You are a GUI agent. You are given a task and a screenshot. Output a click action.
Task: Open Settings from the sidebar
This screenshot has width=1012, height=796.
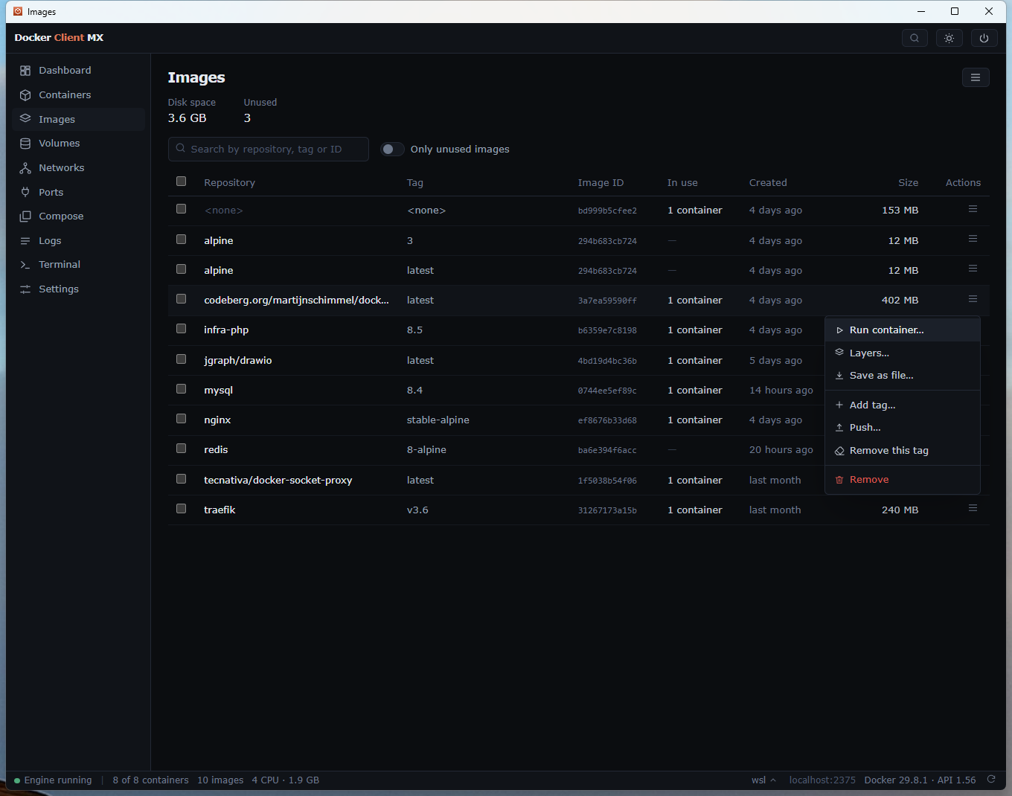click(78, 289)
